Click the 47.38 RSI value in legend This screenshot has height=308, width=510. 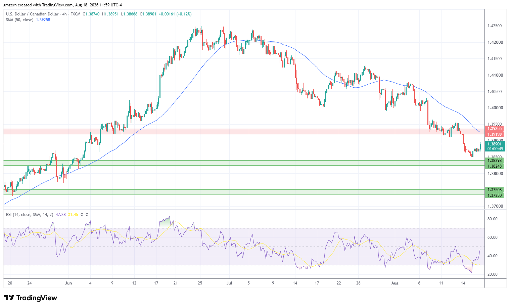(60, 215)
